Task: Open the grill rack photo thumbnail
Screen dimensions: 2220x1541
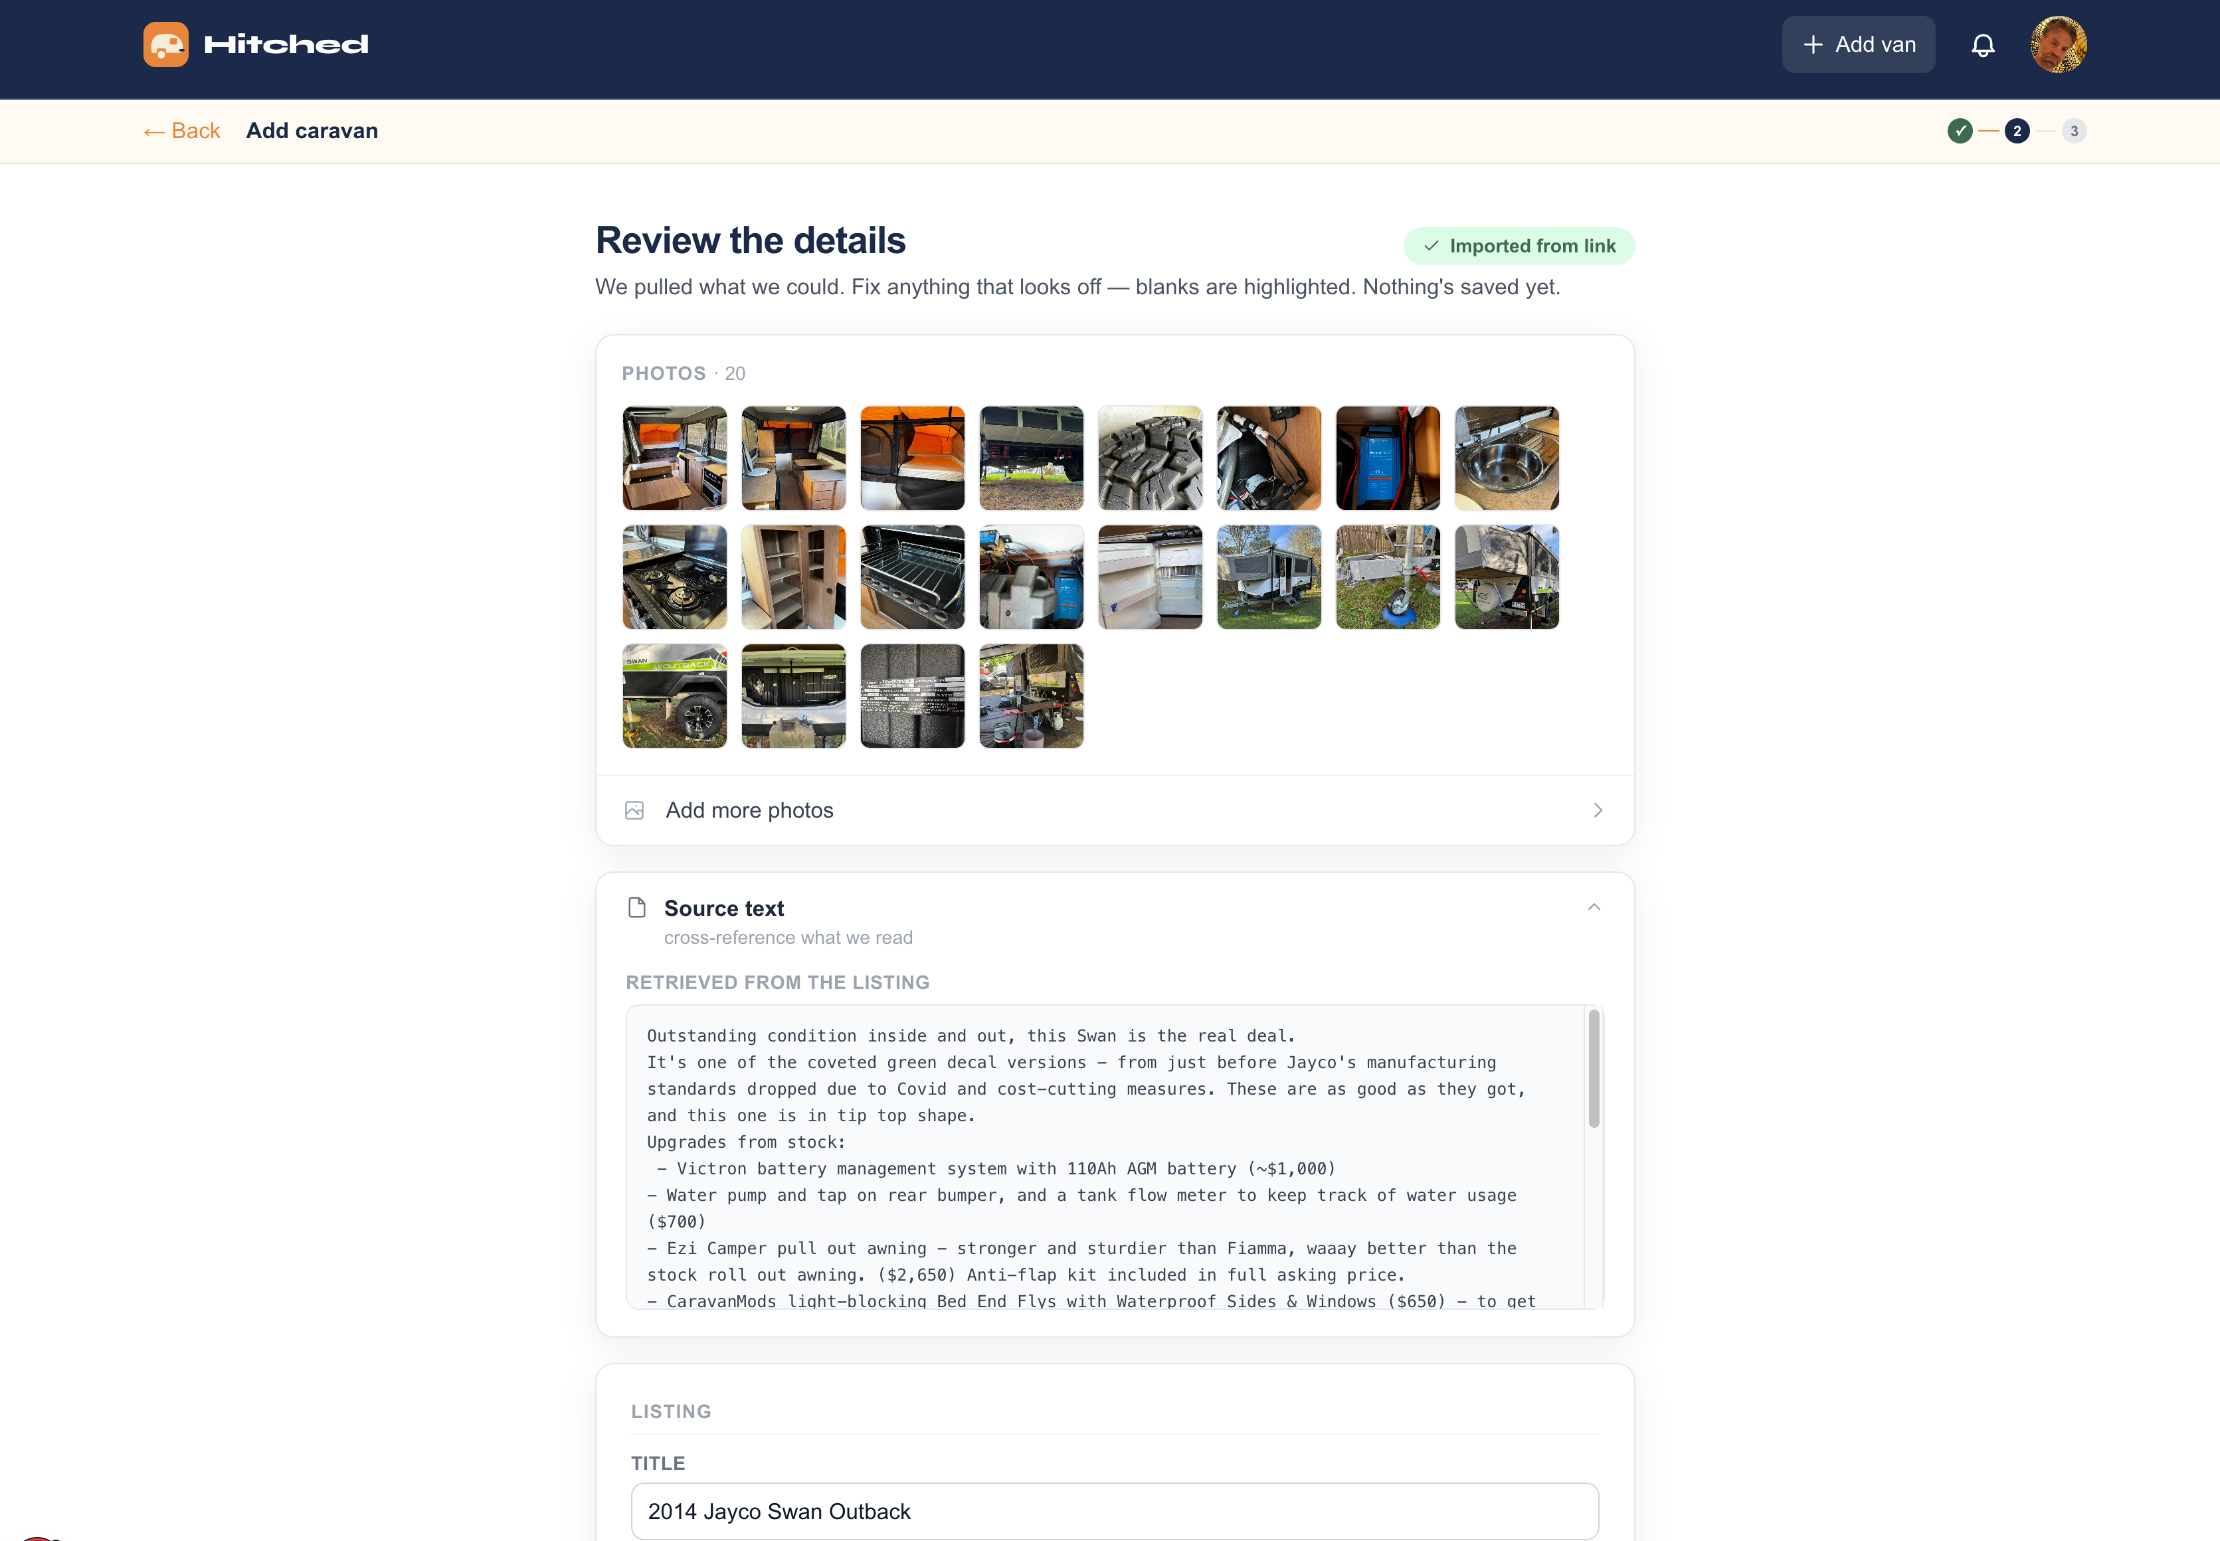Action: tap(913, 577)
